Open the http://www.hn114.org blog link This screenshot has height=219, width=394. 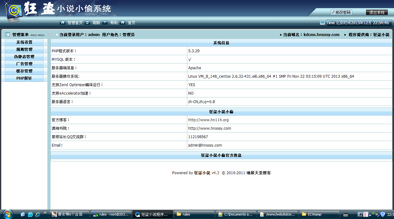click(208, 120)
